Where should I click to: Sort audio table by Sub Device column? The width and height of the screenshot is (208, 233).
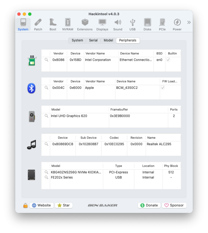tap(88, 138)
